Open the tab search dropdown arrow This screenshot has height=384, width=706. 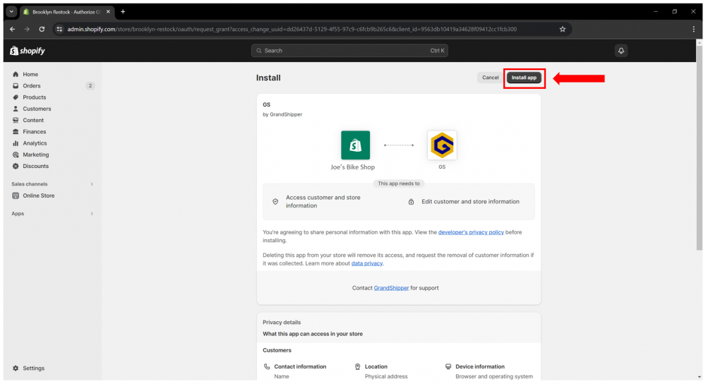point(12,12)
